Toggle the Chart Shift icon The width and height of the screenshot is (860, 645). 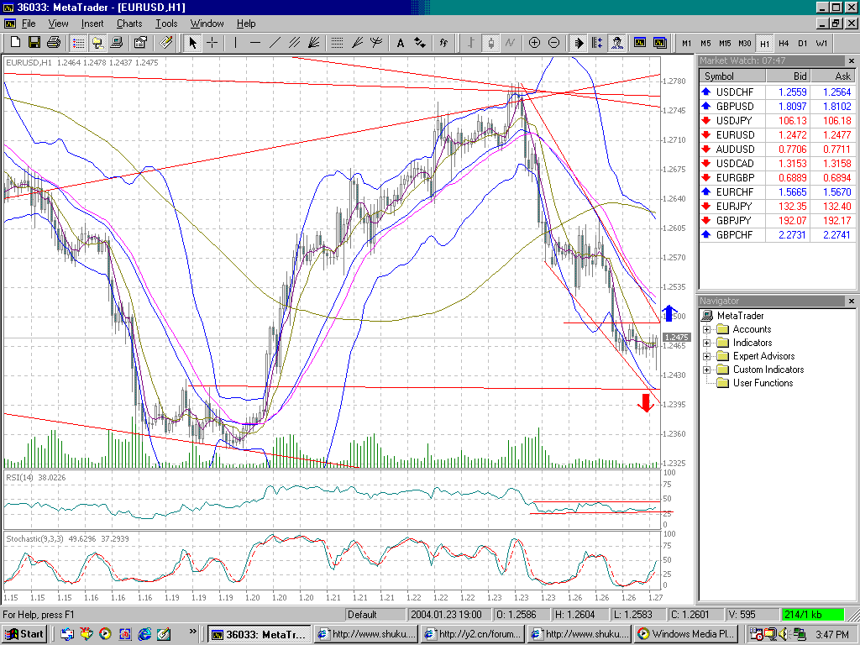(597, 42)
